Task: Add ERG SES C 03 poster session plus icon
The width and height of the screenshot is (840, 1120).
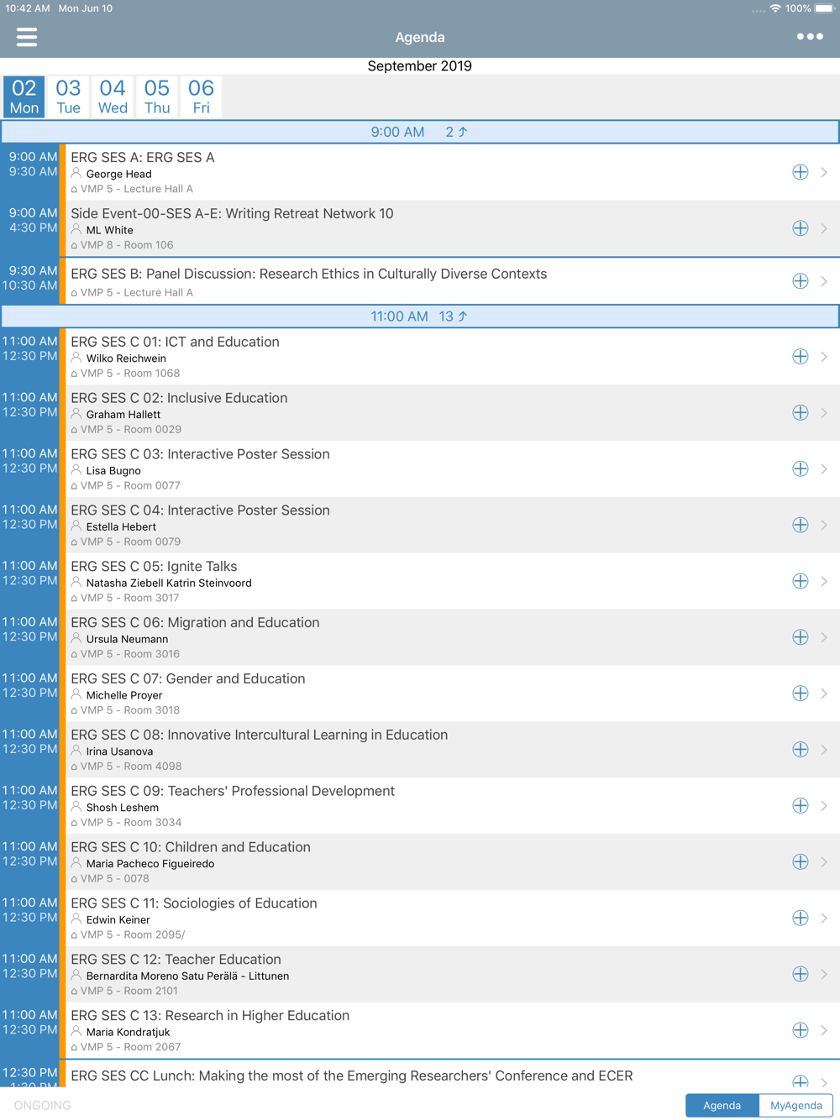Action: coord(801,469)
